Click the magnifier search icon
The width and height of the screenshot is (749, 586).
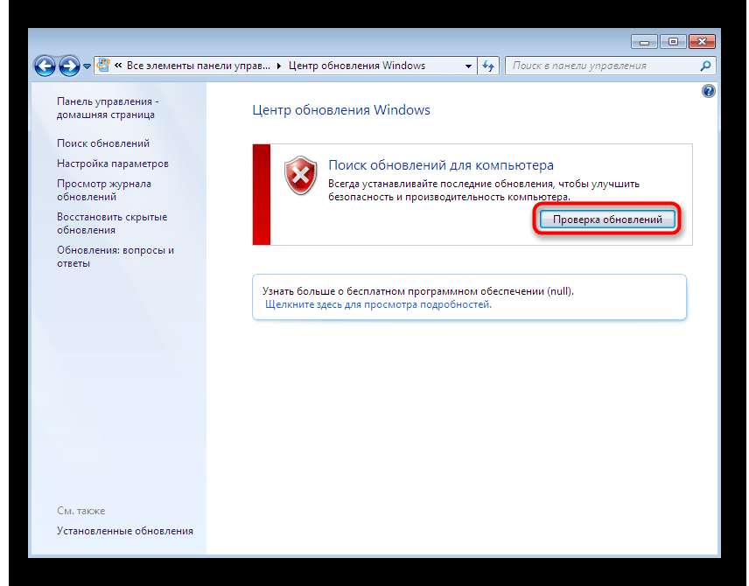[x=705, y=66]
